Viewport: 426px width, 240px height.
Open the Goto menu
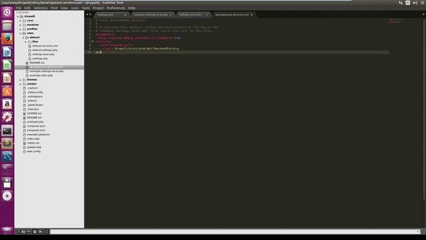click(75, 8)
